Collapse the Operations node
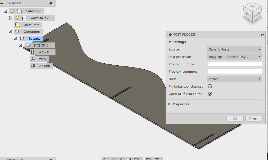Screen dimensions: 268x160 coord(10,32)
